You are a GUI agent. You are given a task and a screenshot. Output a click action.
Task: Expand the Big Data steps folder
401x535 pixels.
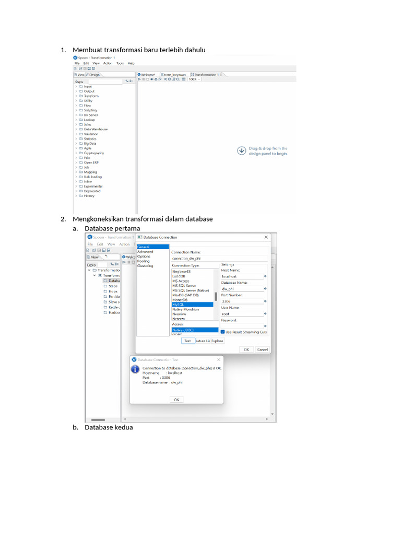pyautogui.click(x=76, y=144)
